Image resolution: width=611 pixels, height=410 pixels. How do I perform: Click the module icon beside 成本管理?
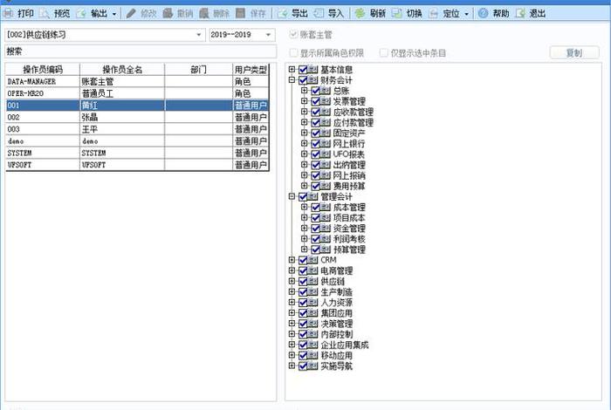(x=326, y=207)
